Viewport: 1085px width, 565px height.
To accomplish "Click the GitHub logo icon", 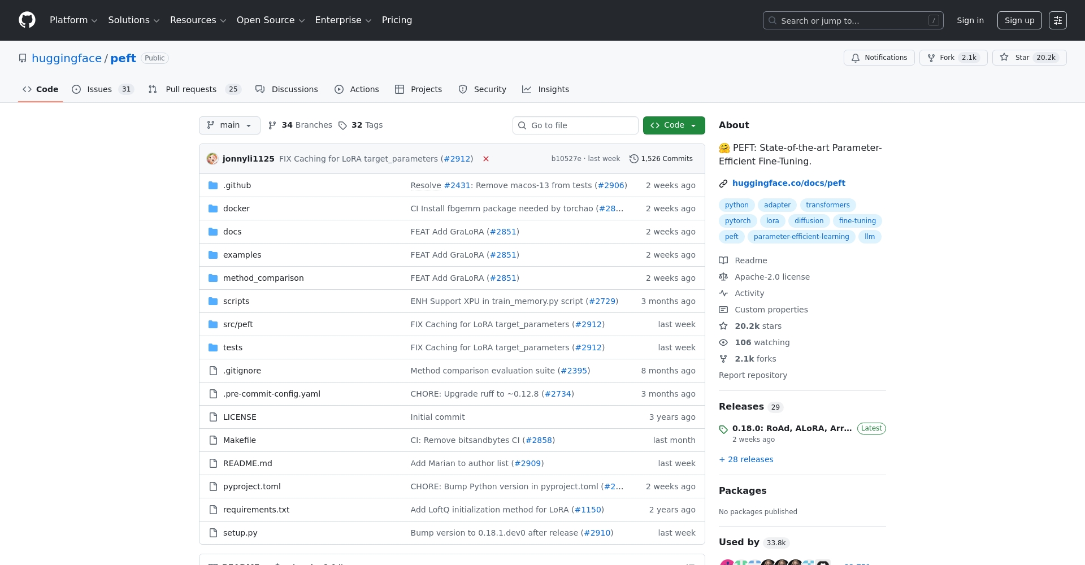I will pos(27,20).
